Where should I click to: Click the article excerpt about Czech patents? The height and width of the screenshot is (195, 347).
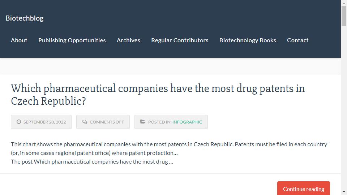[x=169, y=153]
